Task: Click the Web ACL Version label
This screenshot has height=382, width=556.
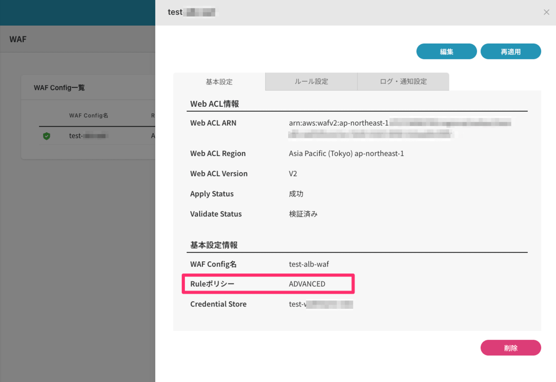Action: (x=219, y=174)
